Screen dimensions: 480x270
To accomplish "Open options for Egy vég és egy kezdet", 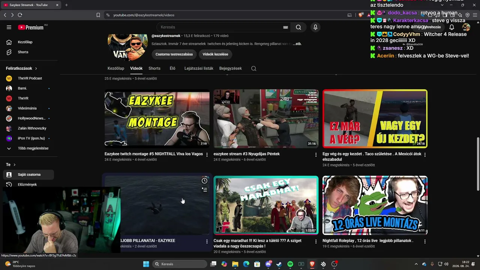I will [x=425, y=154].
